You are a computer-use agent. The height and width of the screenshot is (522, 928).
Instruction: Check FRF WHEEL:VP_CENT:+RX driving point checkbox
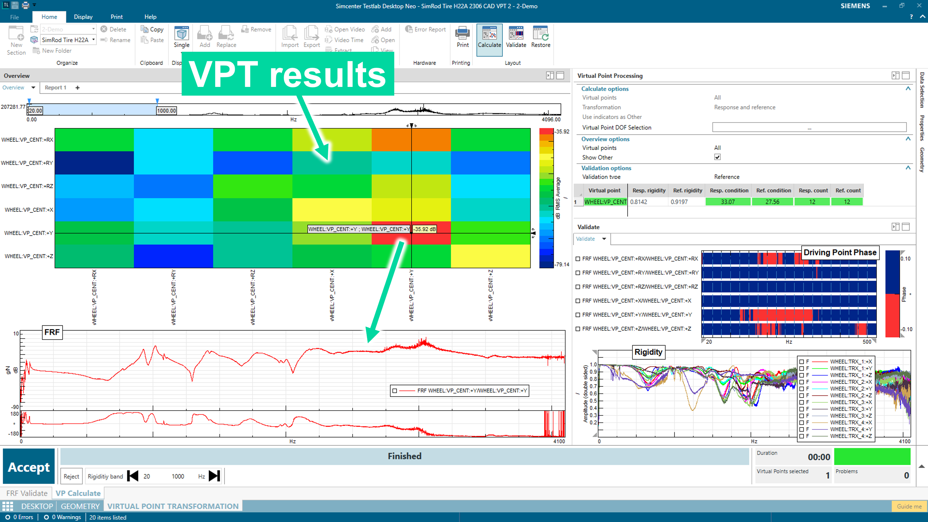[578, 259]
